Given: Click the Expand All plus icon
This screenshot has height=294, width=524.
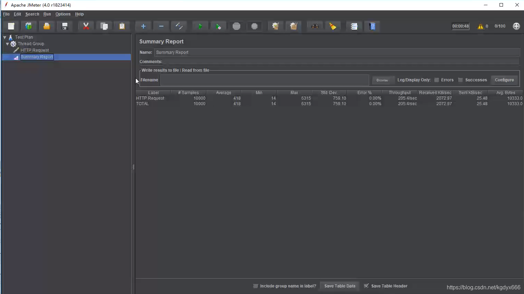Looking at the screenshot, I should tap(143, 26).
